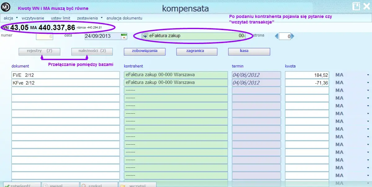Click the window pin icon at top right
Viewport: 372px width, 187px height.
tap(356, 6)
